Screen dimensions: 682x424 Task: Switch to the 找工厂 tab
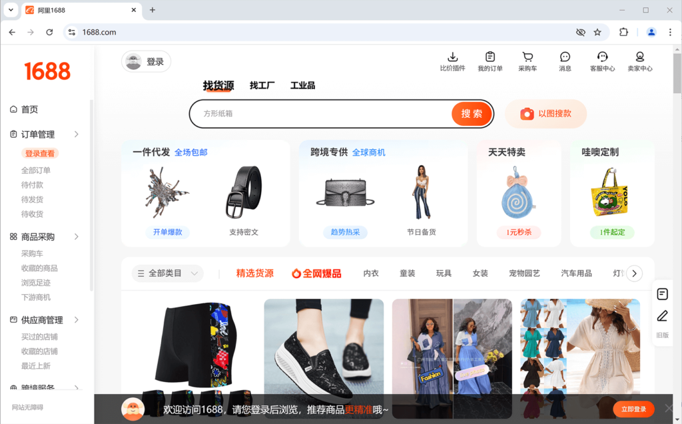coord(260,85)
